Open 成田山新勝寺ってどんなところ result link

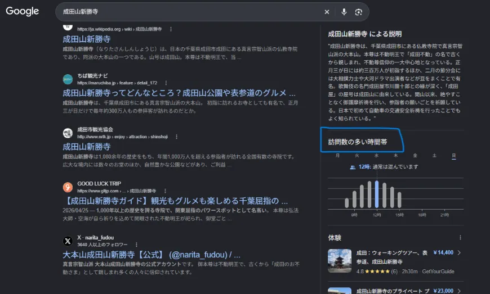click(179, 93)
